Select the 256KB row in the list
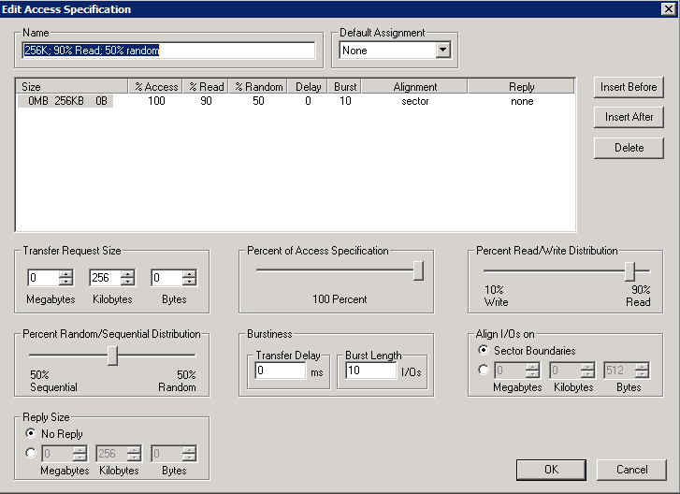680x494 pixels. [65, 101]
